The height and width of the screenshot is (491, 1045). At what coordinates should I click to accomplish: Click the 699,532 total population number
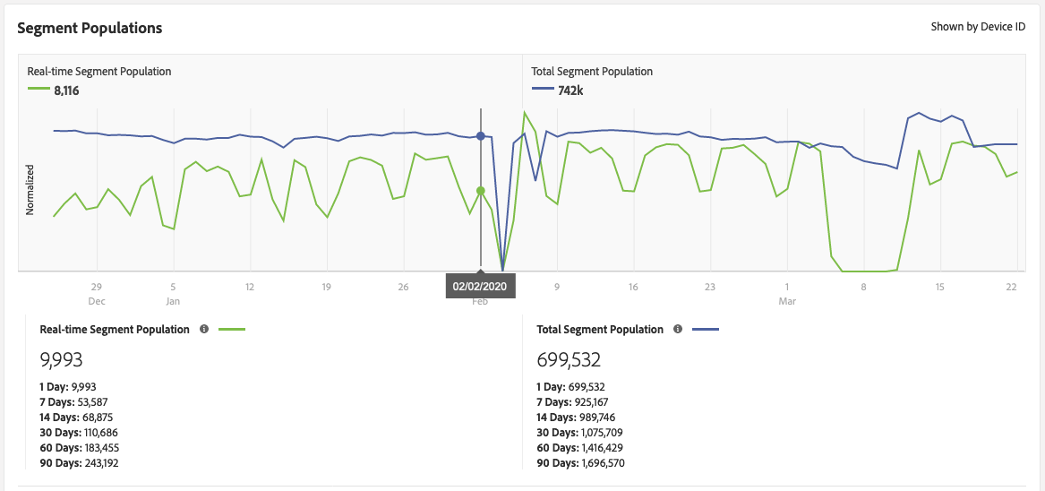tap(569, 360)
